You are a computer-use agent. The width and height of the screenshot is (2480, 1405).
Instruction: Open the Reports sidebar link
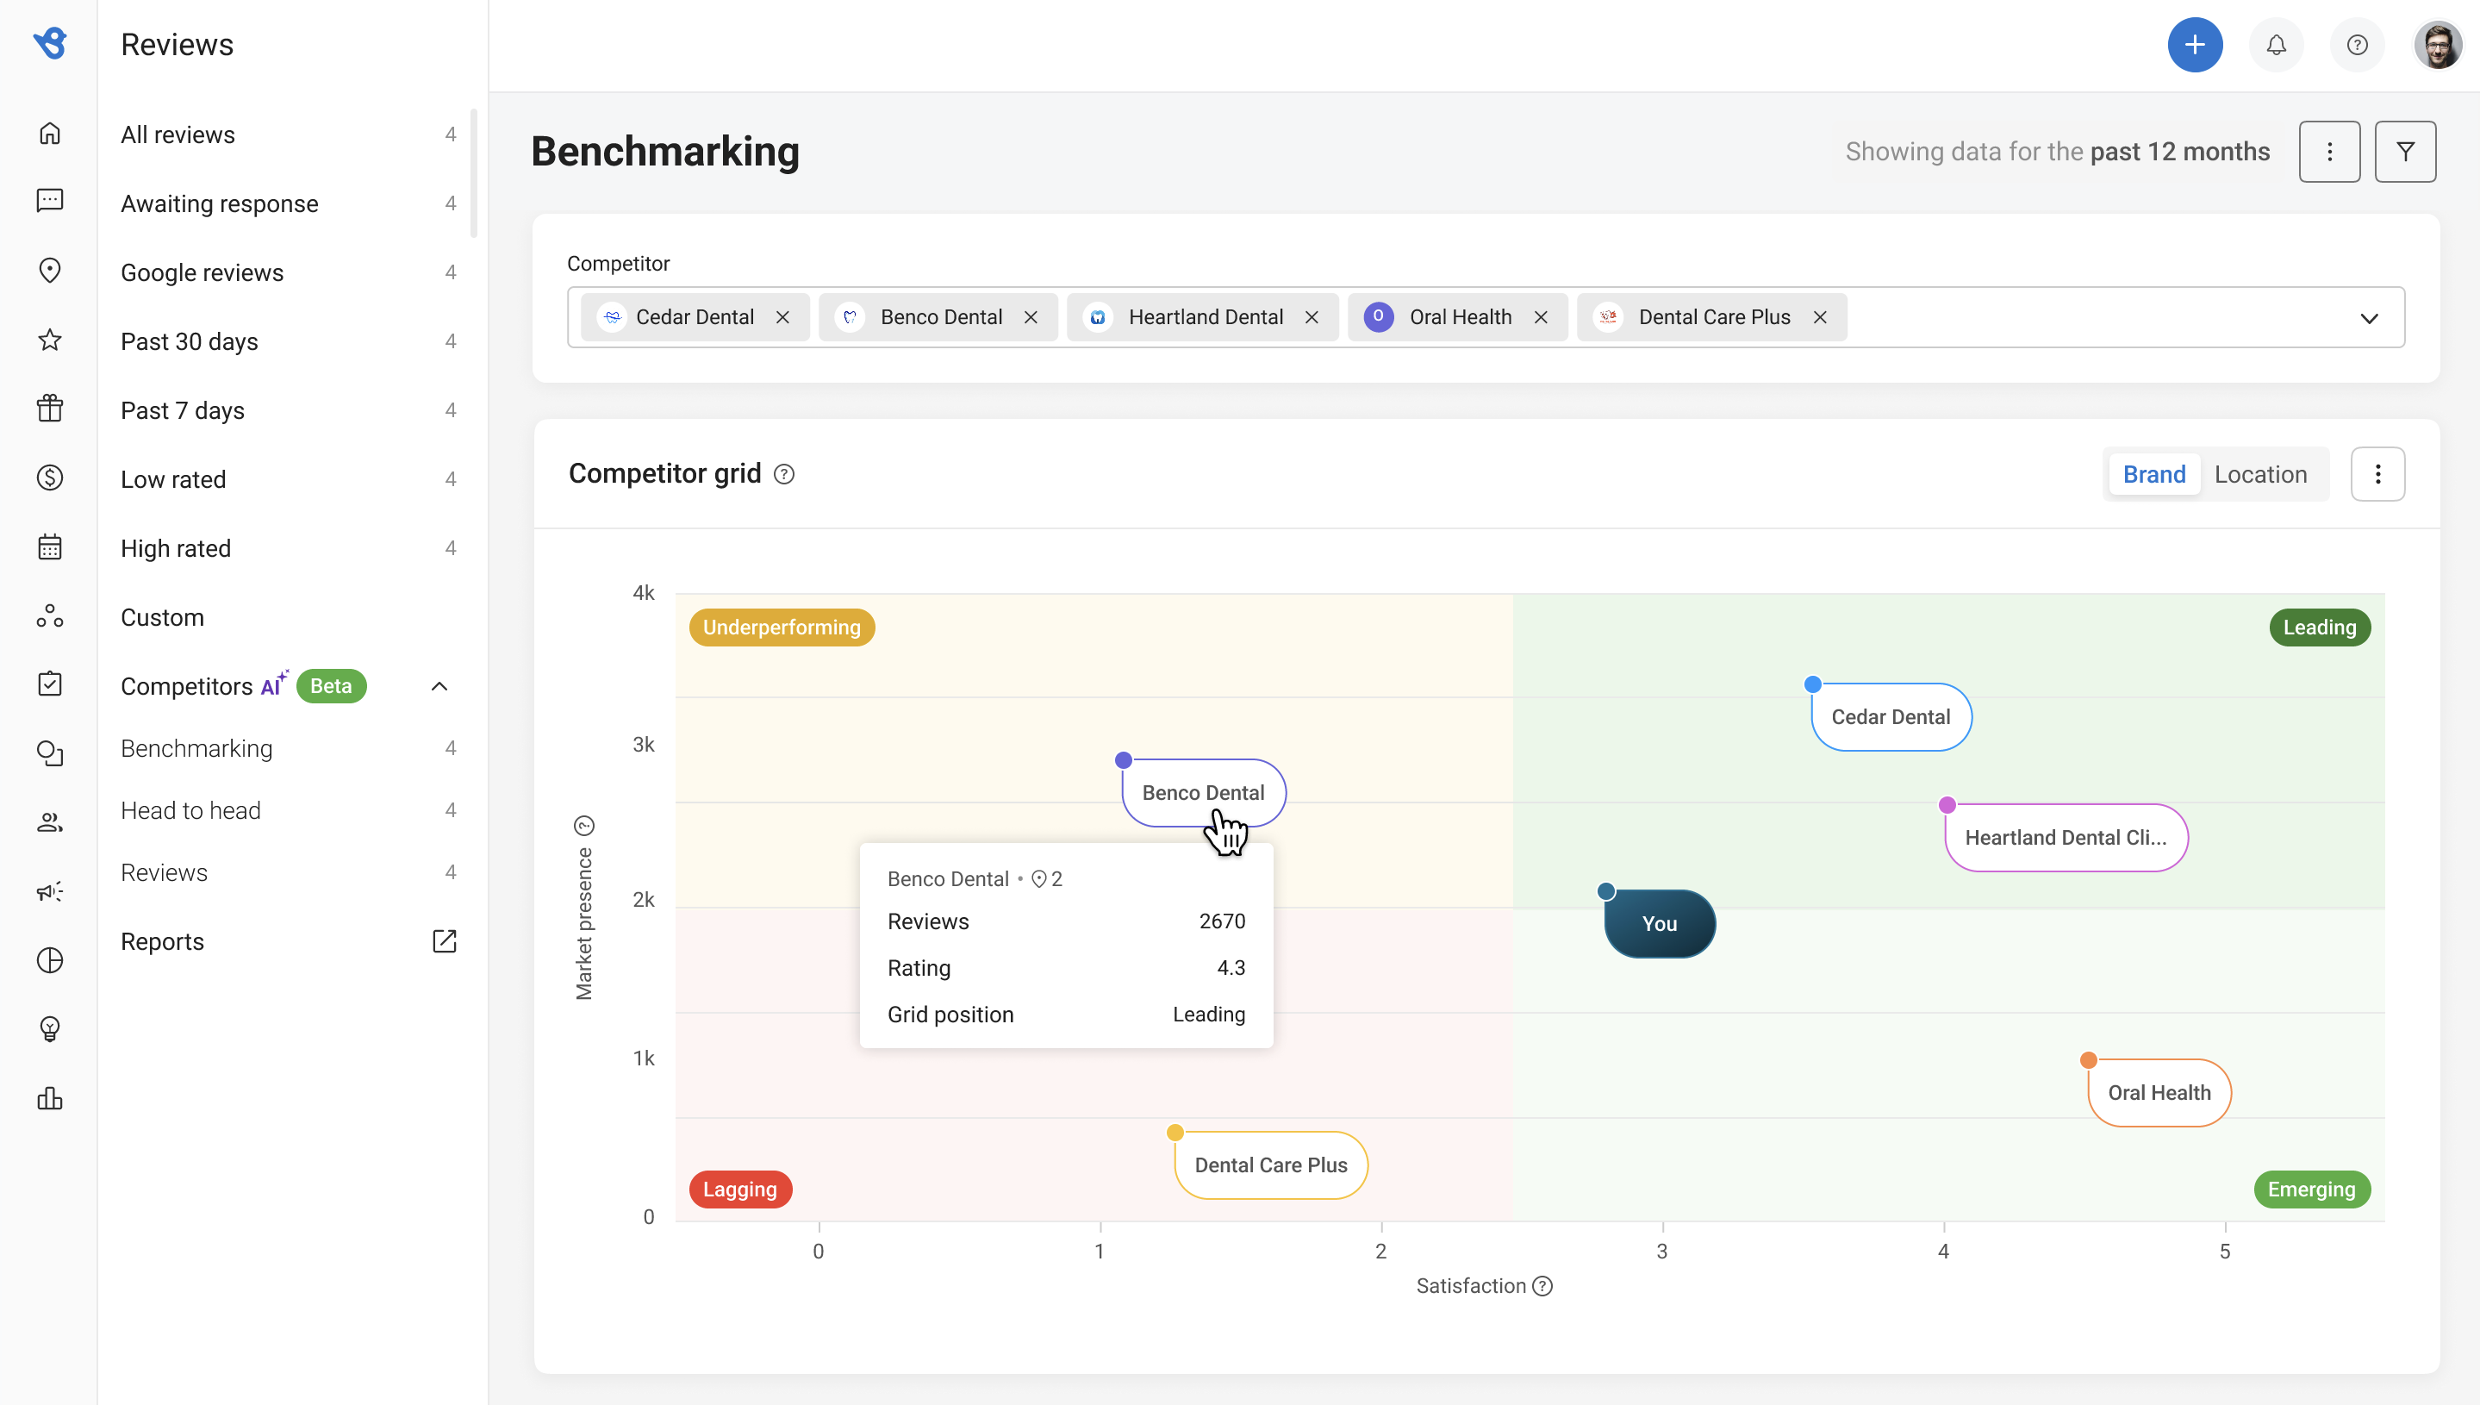[162, 941]
